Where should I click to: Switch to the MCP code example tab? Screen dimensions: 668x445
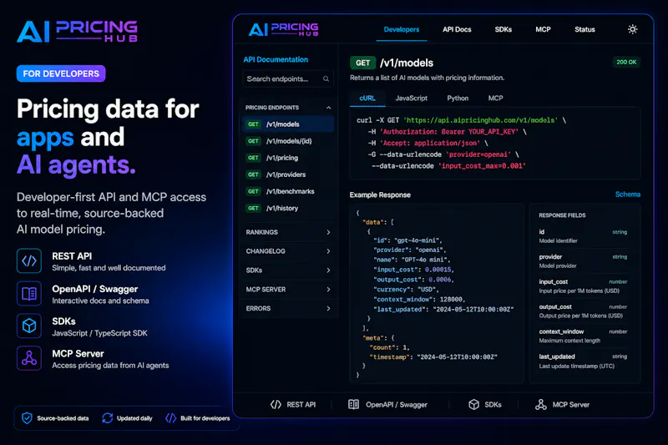(x=495, y=99)
